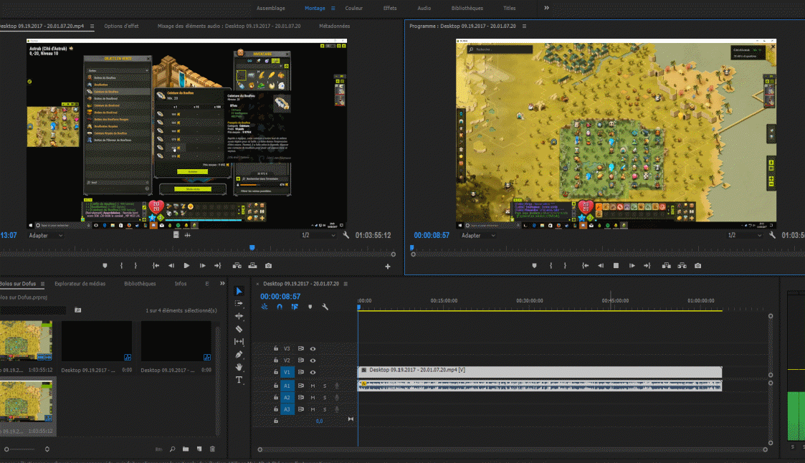The height and width of the screenshot is (463, 805).
Task: Mute audio track A3
Action: [x=313, y=409]
